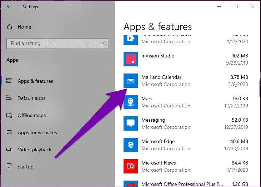Click the vertical scrollbar thumb

point(259,89)
